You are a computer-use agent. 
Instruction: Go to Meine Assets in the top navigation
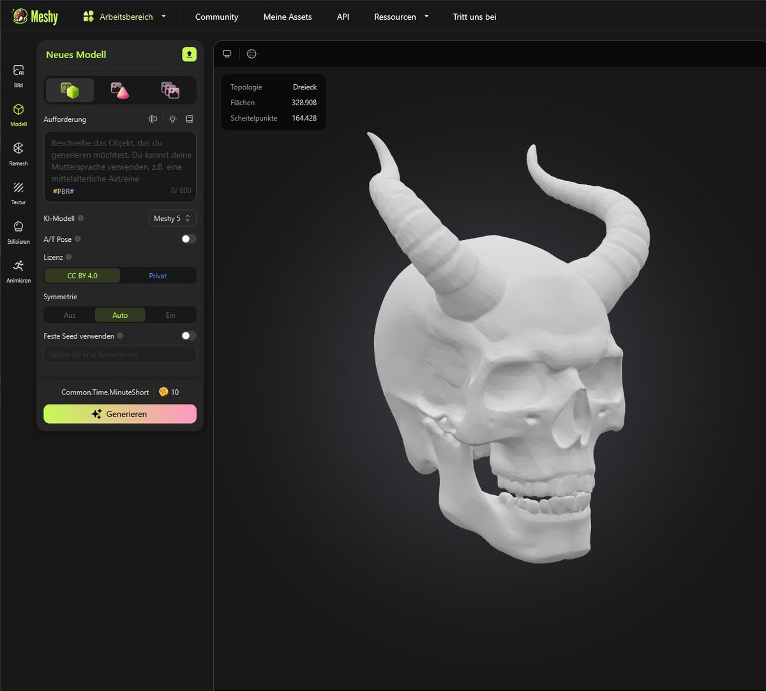click(x=287, y=17)
